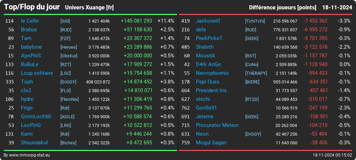Screen dimensions: 356x160
Task: Select le Celte's +145 081 293 gain value
Action: (137, 21)
